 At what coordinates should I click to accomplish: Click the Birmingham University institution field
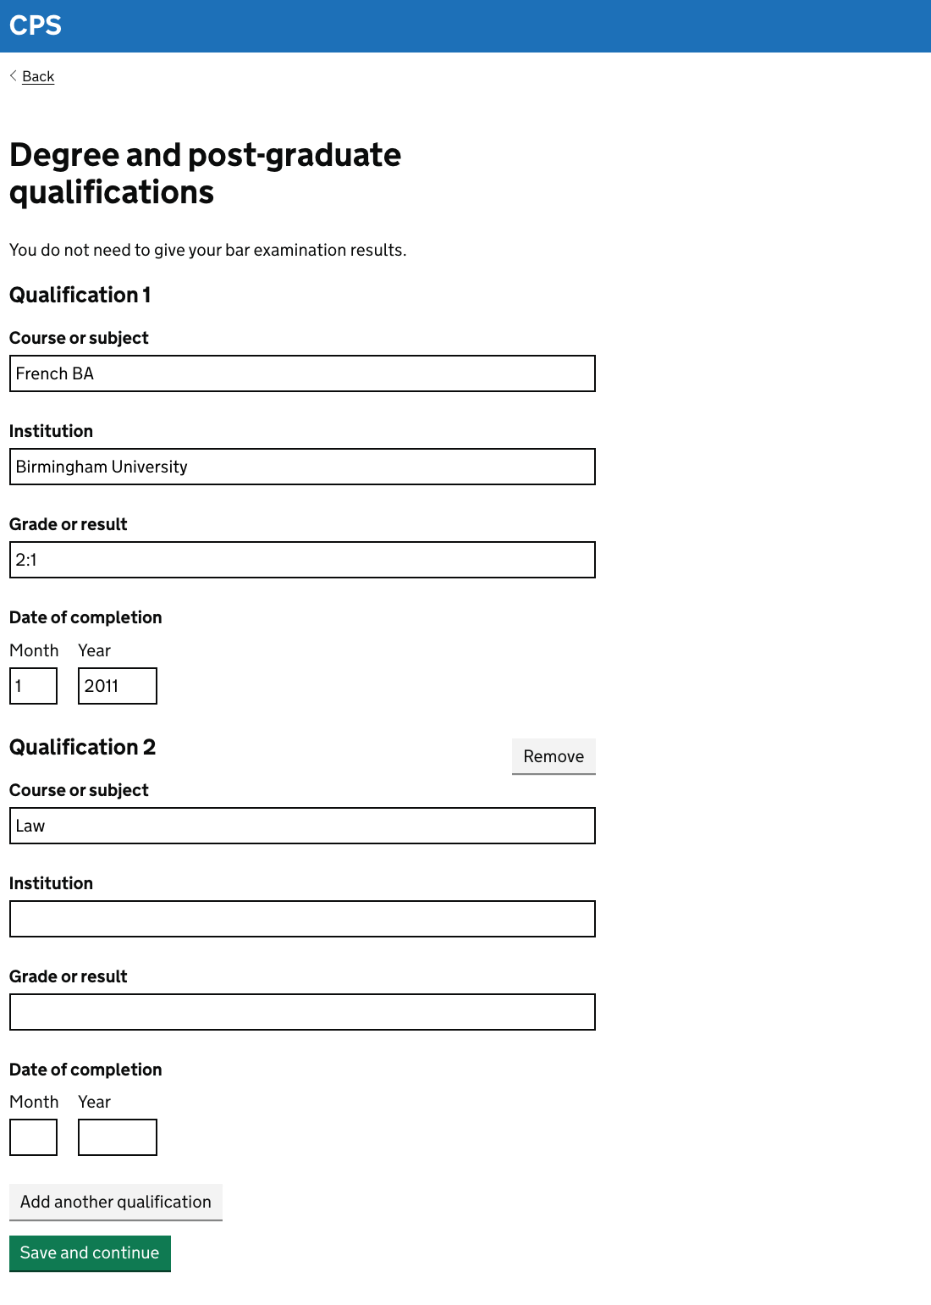(x=301, y=467)
